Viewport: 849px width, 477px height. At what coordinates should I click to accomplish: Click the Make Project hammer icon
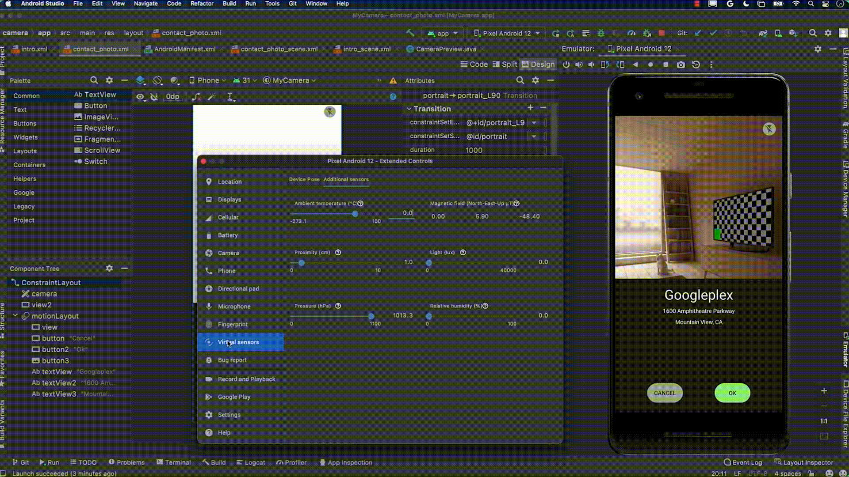pyautogui.click(x=410, y=33)
